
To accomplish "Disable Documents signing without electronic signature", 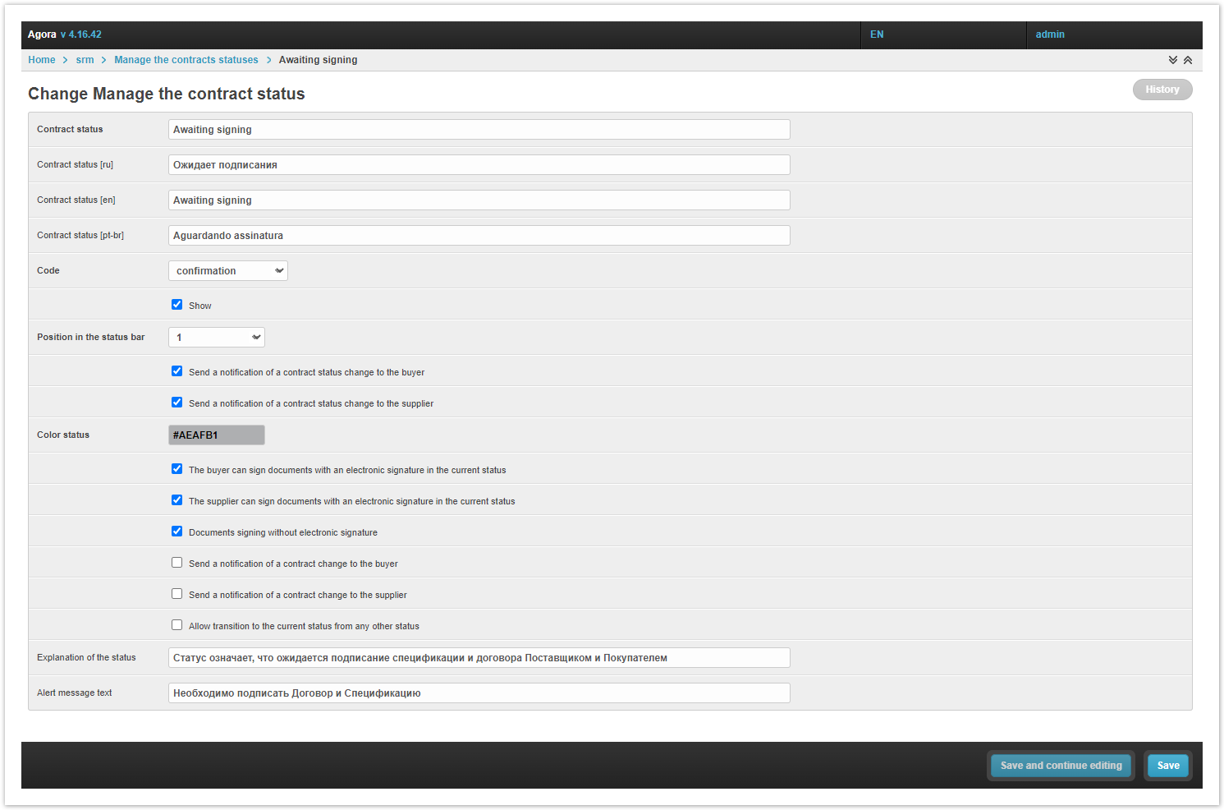I will [x=176, y=532].
